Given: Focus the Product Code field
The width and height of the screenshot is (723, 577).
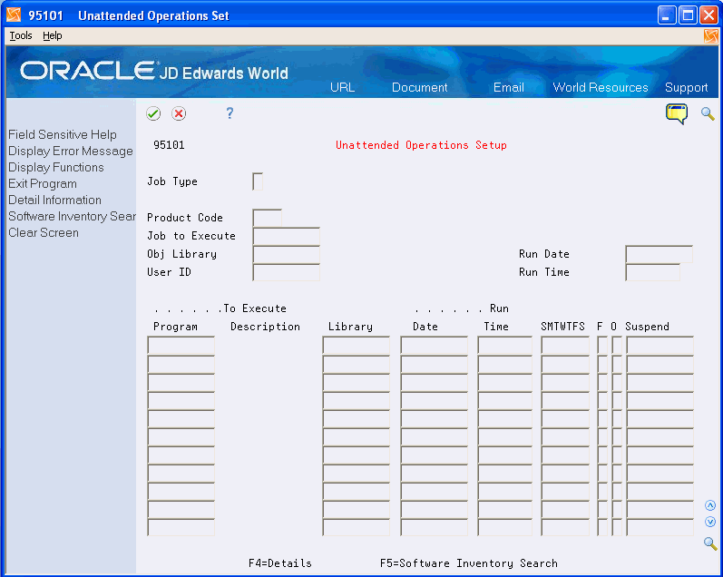Looking at the screenshot, I should 267,217.
